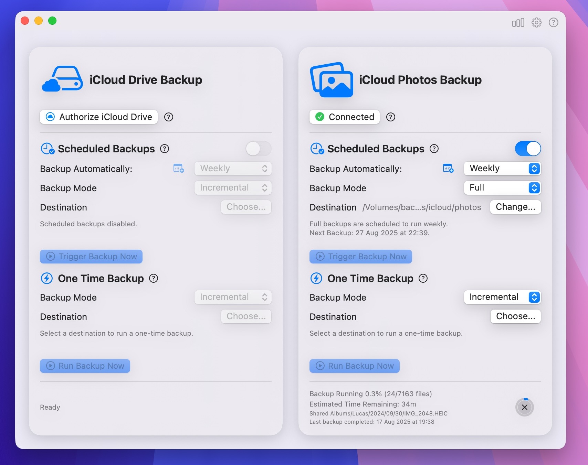Open the statistics bar chart icon

518,23
